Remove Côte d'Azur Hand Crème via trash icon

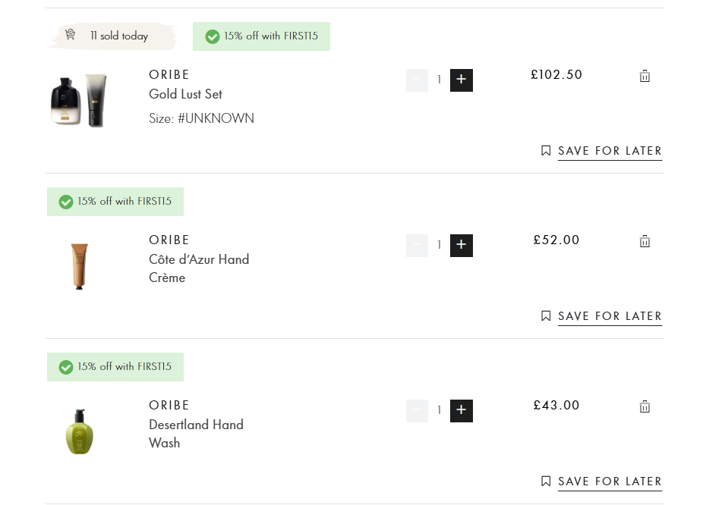[x=645, y=241]
